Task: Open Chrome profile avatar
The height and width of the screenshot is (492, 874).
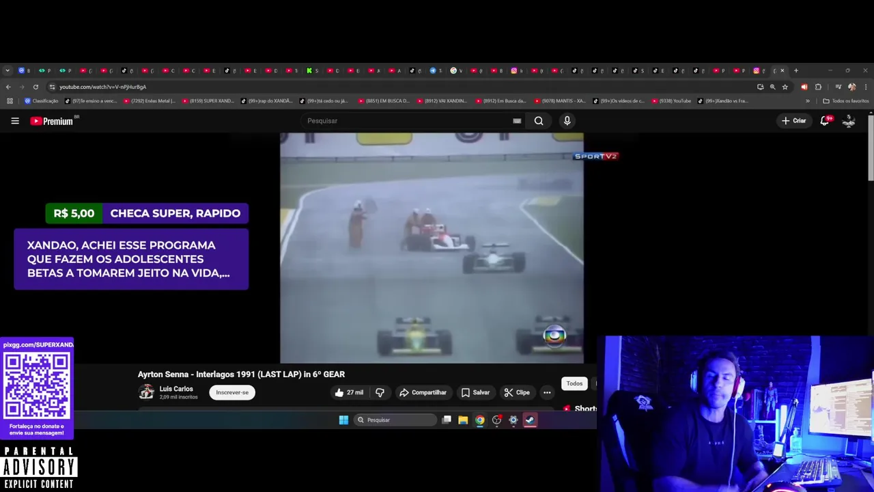Action: (851, 87)
